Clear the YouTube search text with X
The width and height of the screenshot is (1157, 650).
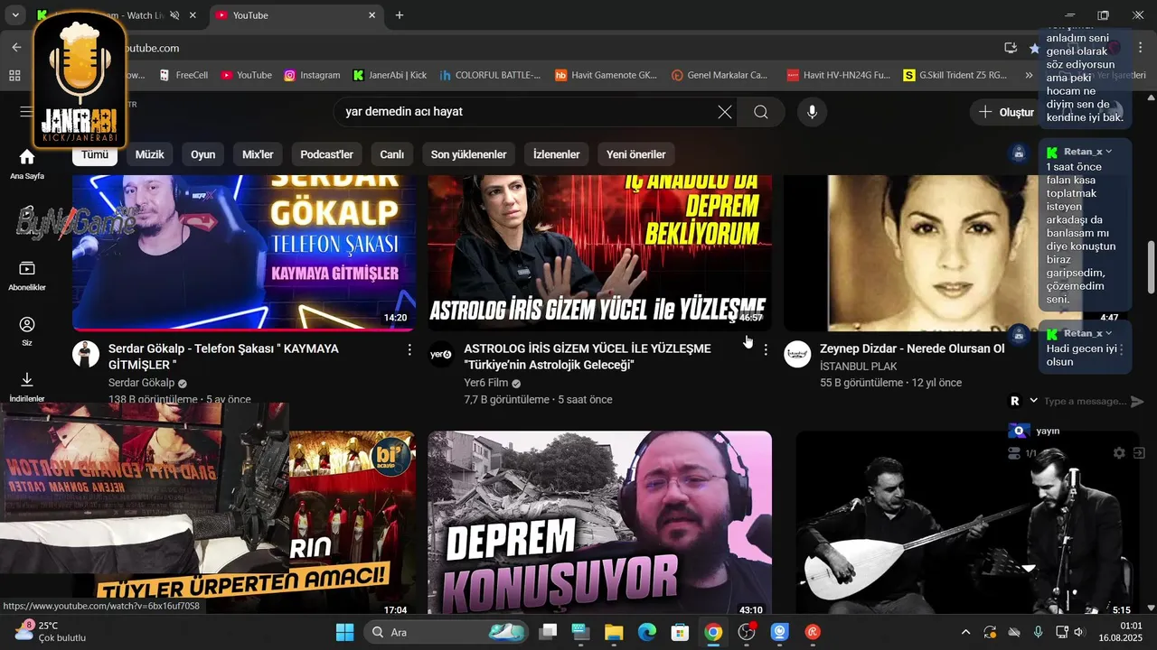pos(725,112)
